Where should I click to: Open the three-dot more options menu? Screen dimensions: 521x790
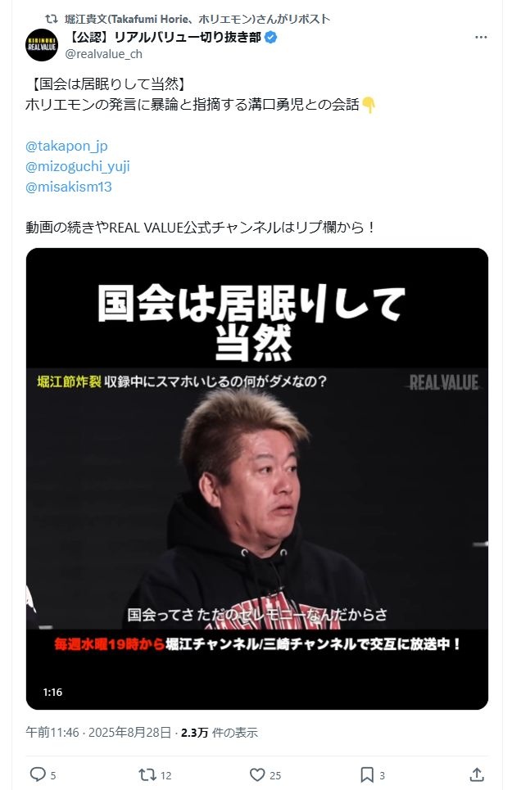coord(481,38)
